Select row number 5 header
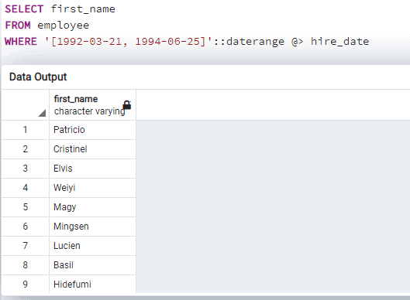Image resolution: width=410 pixels, height=300 pixels. point(26,207)
